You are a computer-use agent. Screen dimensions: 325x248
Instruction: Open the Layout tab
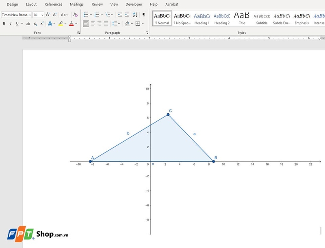[31, 4]
